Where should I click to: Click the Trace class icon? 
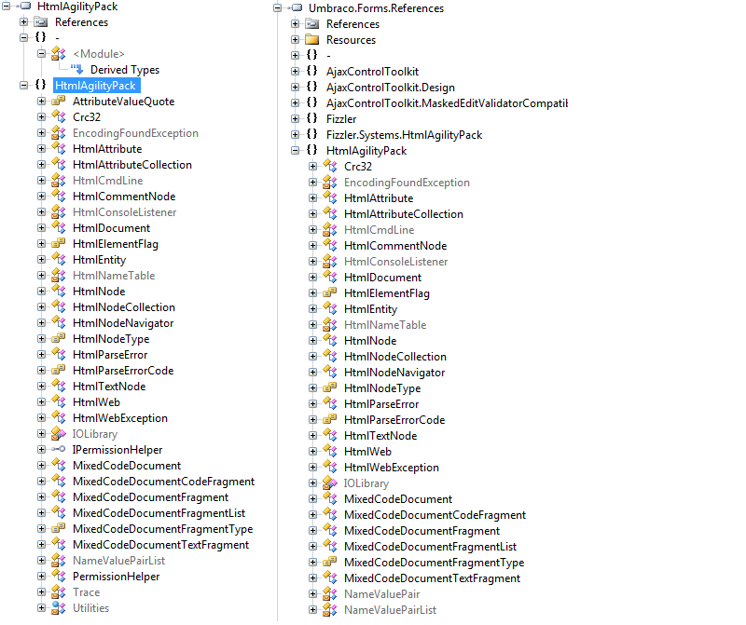click(x=58, y=592)
